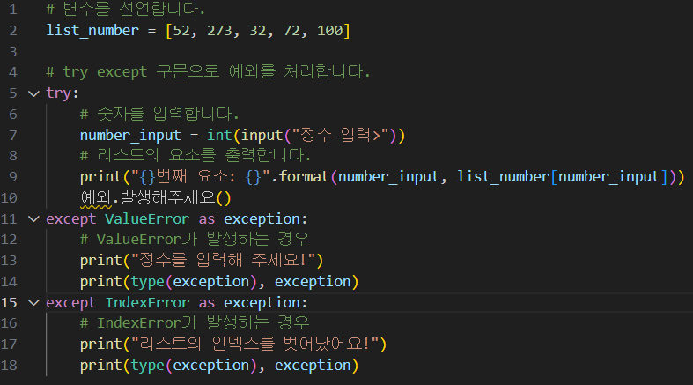The image size is (693, 385).
Task: Click the "정수를 입력해 주세요!" string
Action: [223, 261]
